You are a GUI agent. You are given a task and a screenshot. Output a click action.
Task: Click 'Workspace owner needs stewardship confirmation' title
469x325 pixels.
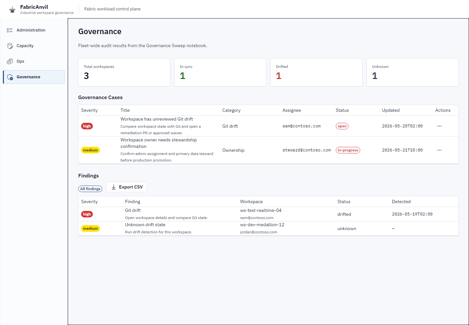coord(159,143)
